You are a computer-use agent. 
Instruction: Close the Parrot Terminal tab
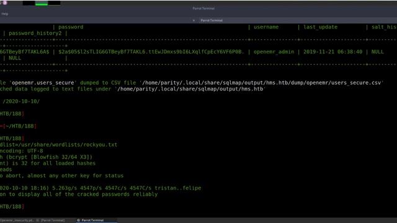click(x=194, y=20)
